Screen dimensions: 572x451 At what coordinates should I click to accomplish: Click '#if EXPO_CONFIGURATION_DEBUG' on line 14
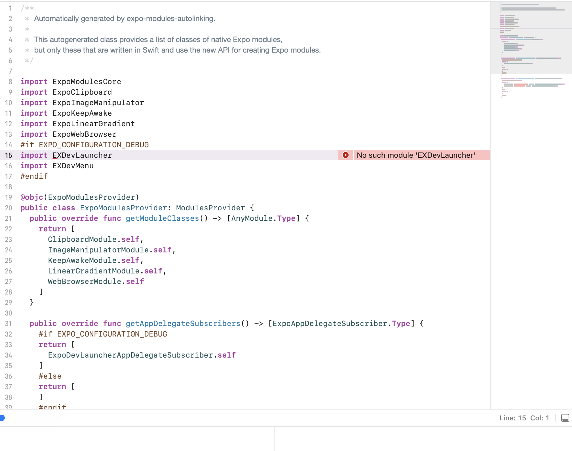pos(85,145)
